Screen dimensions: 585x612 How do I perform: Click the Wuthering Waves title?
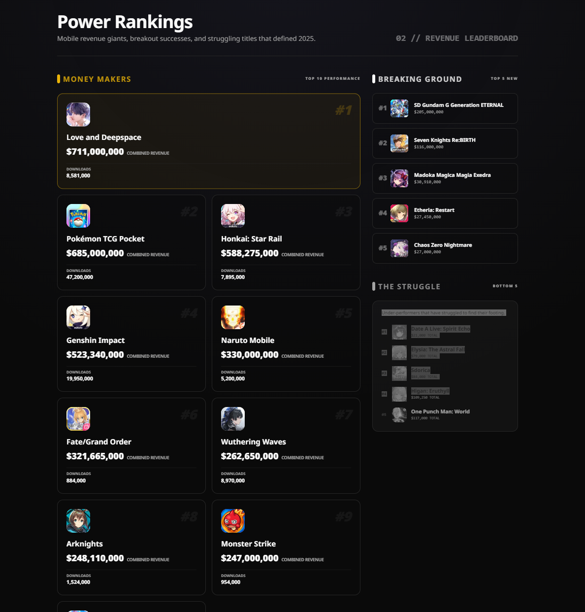254,442
